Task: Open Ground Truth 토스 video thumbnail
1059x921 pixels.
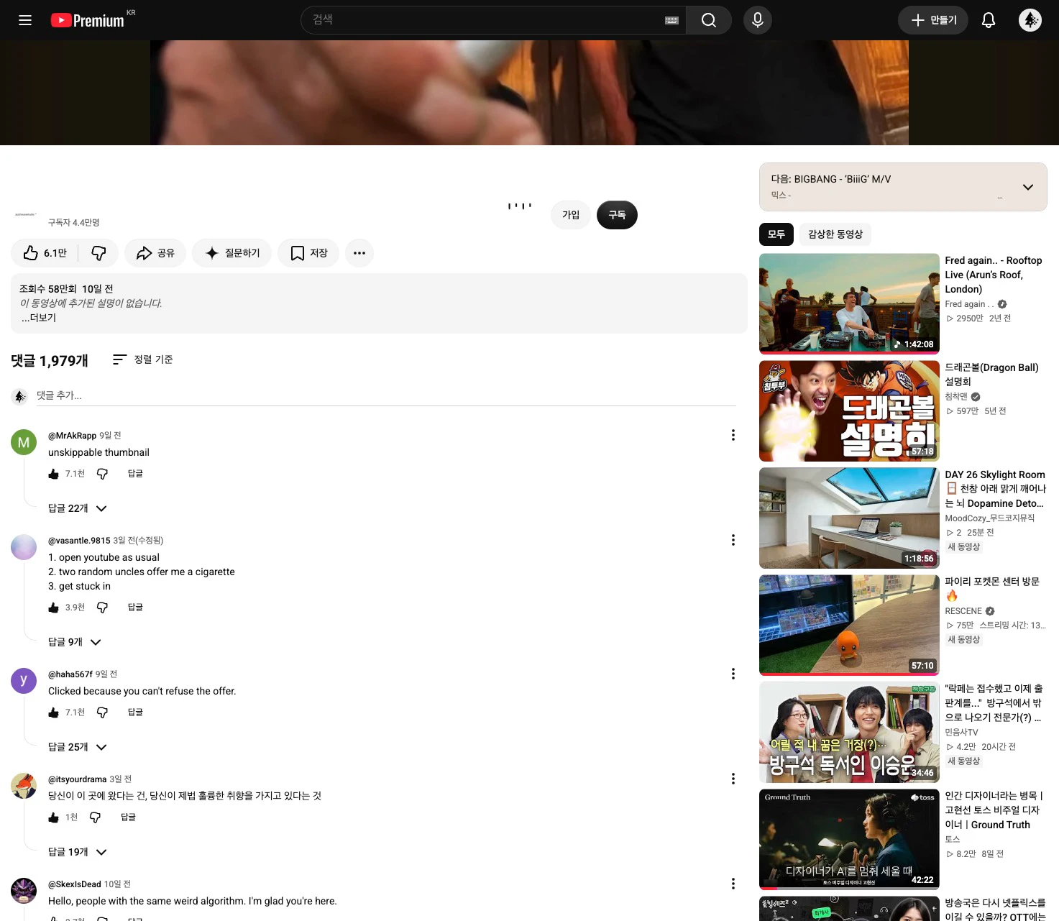Action: pyautogui.click(x=849, y=840)
